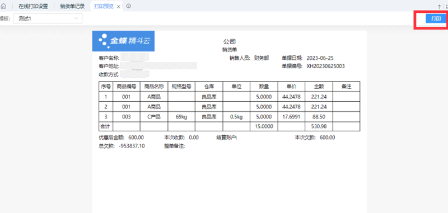
Task: Click the 优惠后金额 label
Action: coord(111,138)
